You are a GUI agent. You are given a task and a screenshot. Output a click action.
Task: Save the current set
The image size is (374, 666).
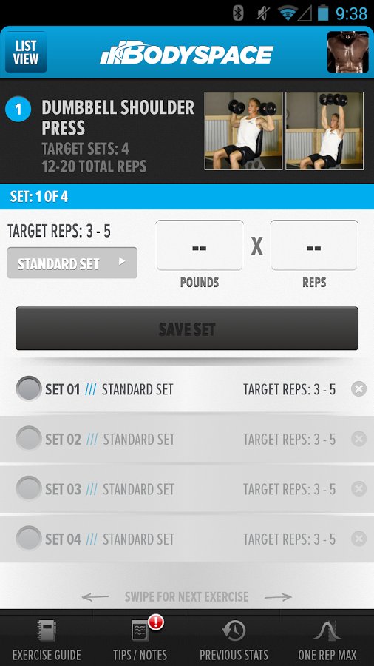tap(187, 329)
